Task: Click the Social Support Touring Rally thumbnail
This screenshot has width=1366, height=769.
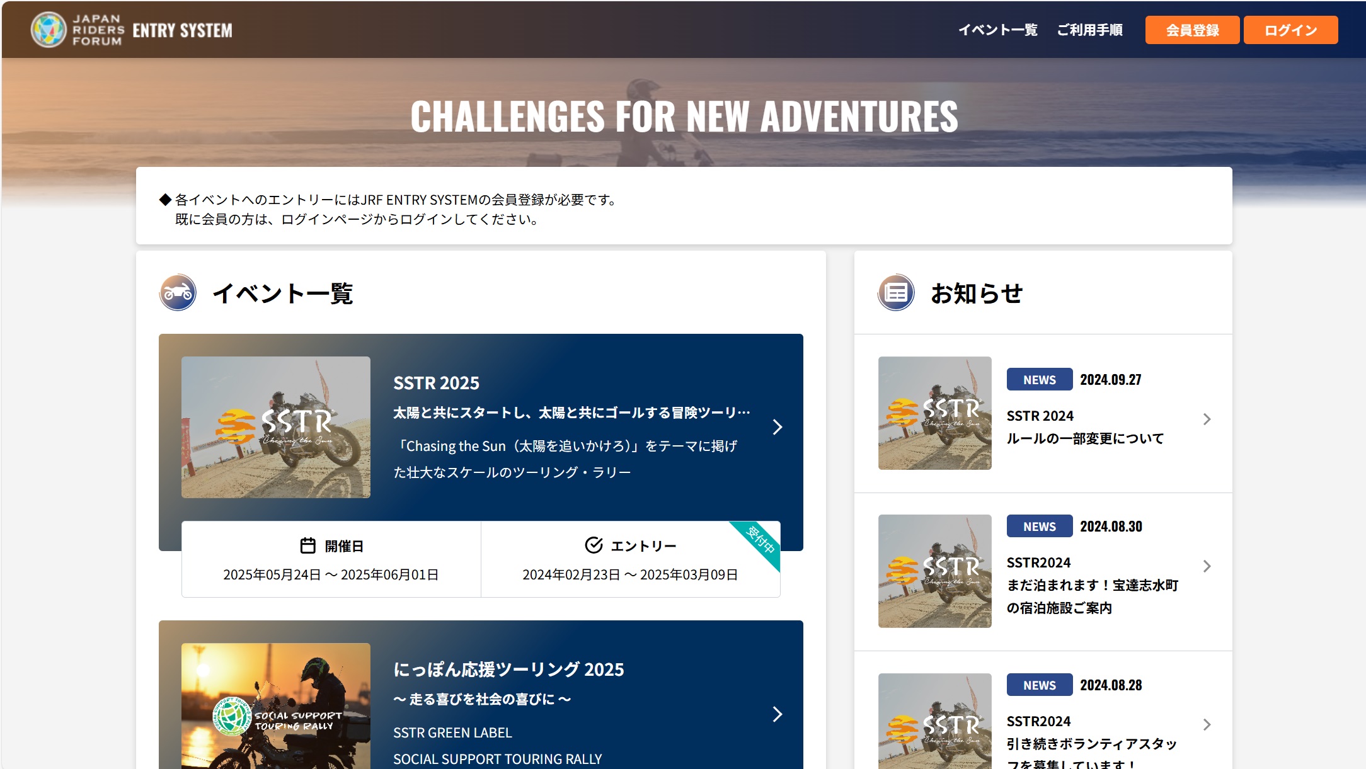Action: coord(276,705)
